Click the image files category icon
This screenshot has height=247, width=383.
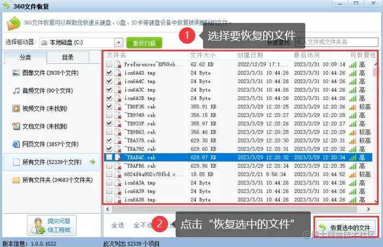tap(16, 73)
